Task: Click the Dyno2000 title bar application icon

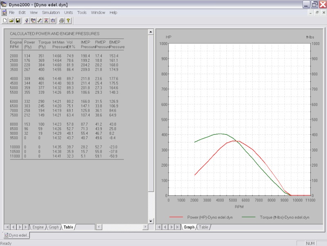Action: tap(4, 4)
